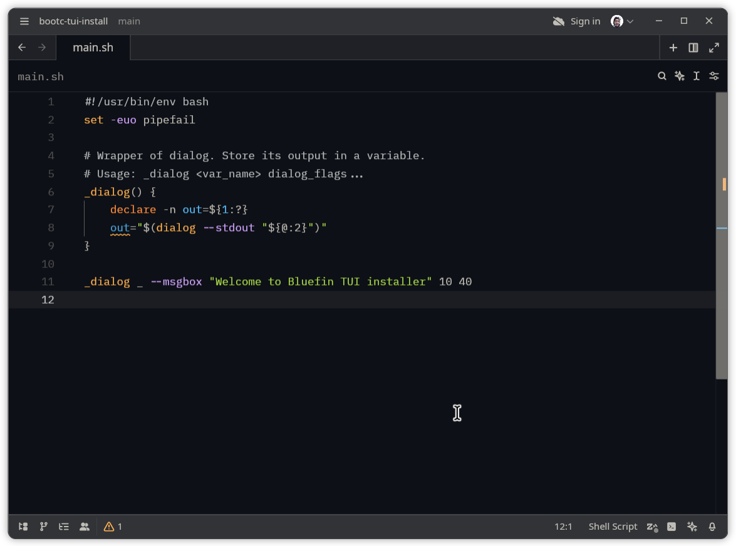This screenshot has height=546, width=736.
Task: Click '--stdout' flag on line 8
Action: pos(229,228)
